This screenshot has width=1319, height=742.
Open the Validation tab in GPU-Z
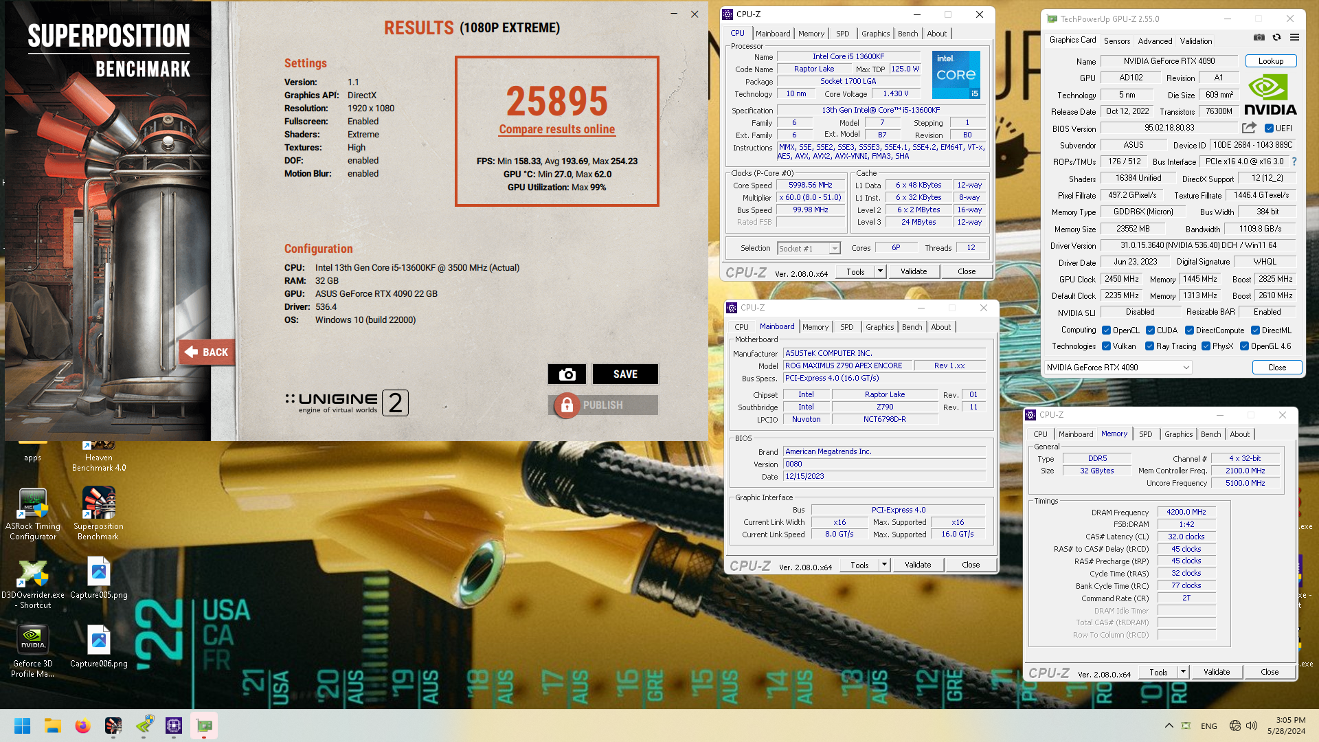(1196, 41)
